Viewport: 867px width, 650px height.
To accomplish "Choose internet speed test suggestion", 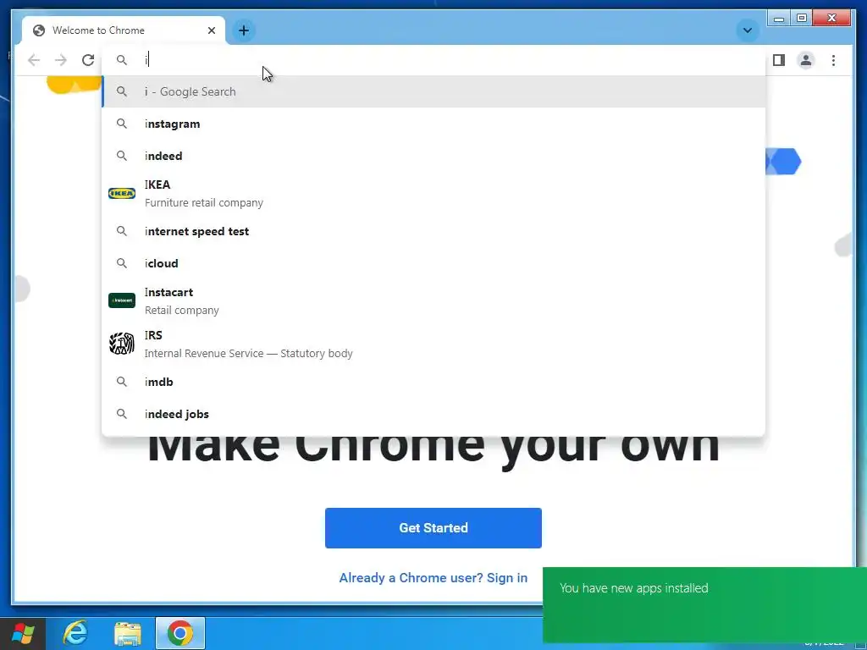I will 433,231.
